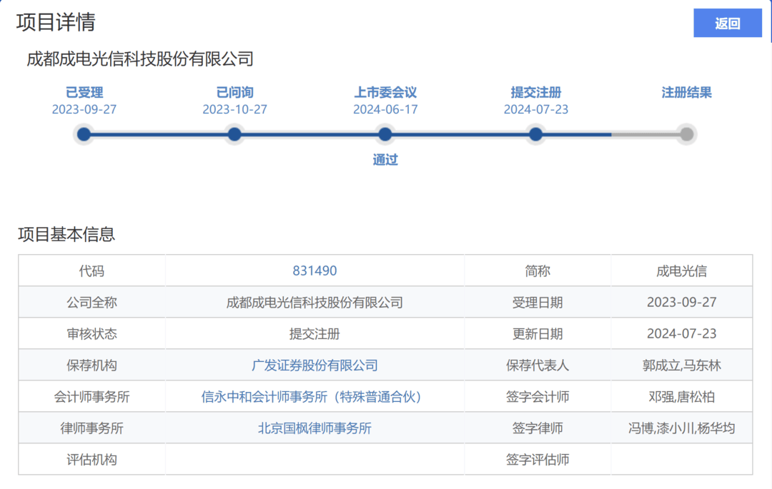Click the 上市委会议 stage label

[x=385, y=92]
